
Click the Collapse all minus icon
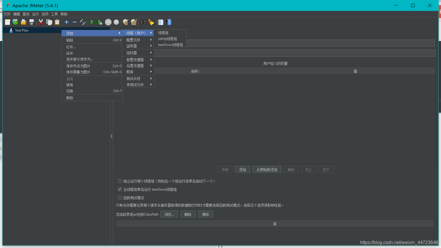75,22
